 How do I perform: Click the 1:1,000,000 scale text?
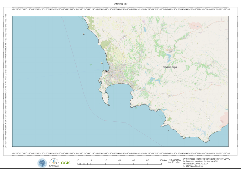(175, 160)
